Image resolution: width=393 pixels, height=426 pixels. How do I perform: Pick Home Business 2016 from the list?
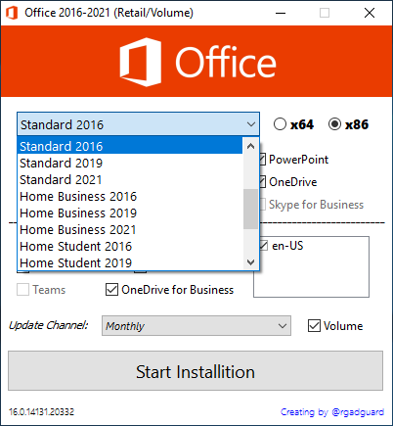pyautogui.click(x=130, y=196)
